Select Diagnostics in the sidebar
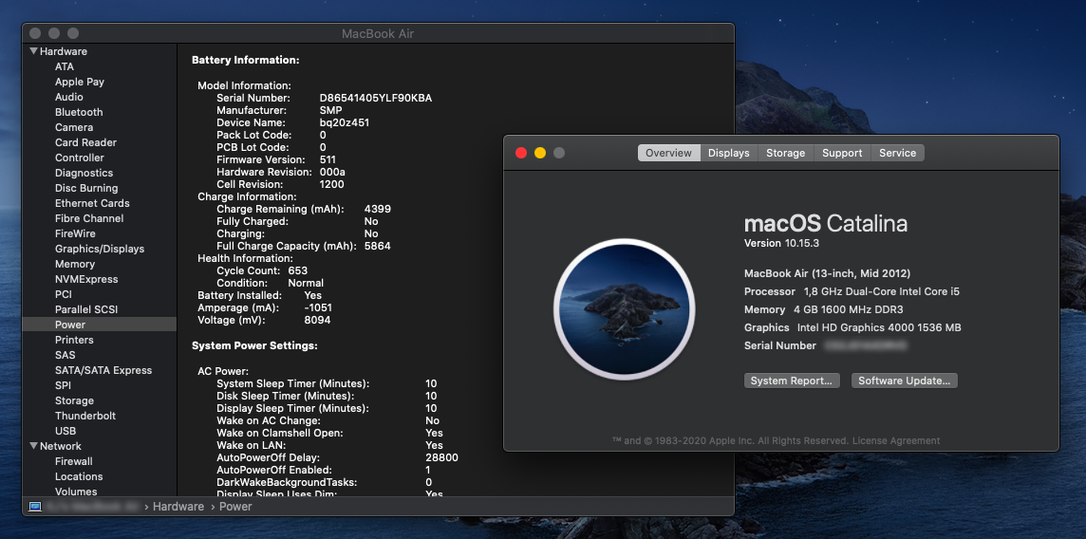The width and height of the screenshot is (1086, 539). point(84,173)
